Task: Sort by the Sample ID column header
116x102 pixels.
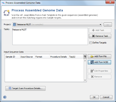Action: [x=12, y=57]
